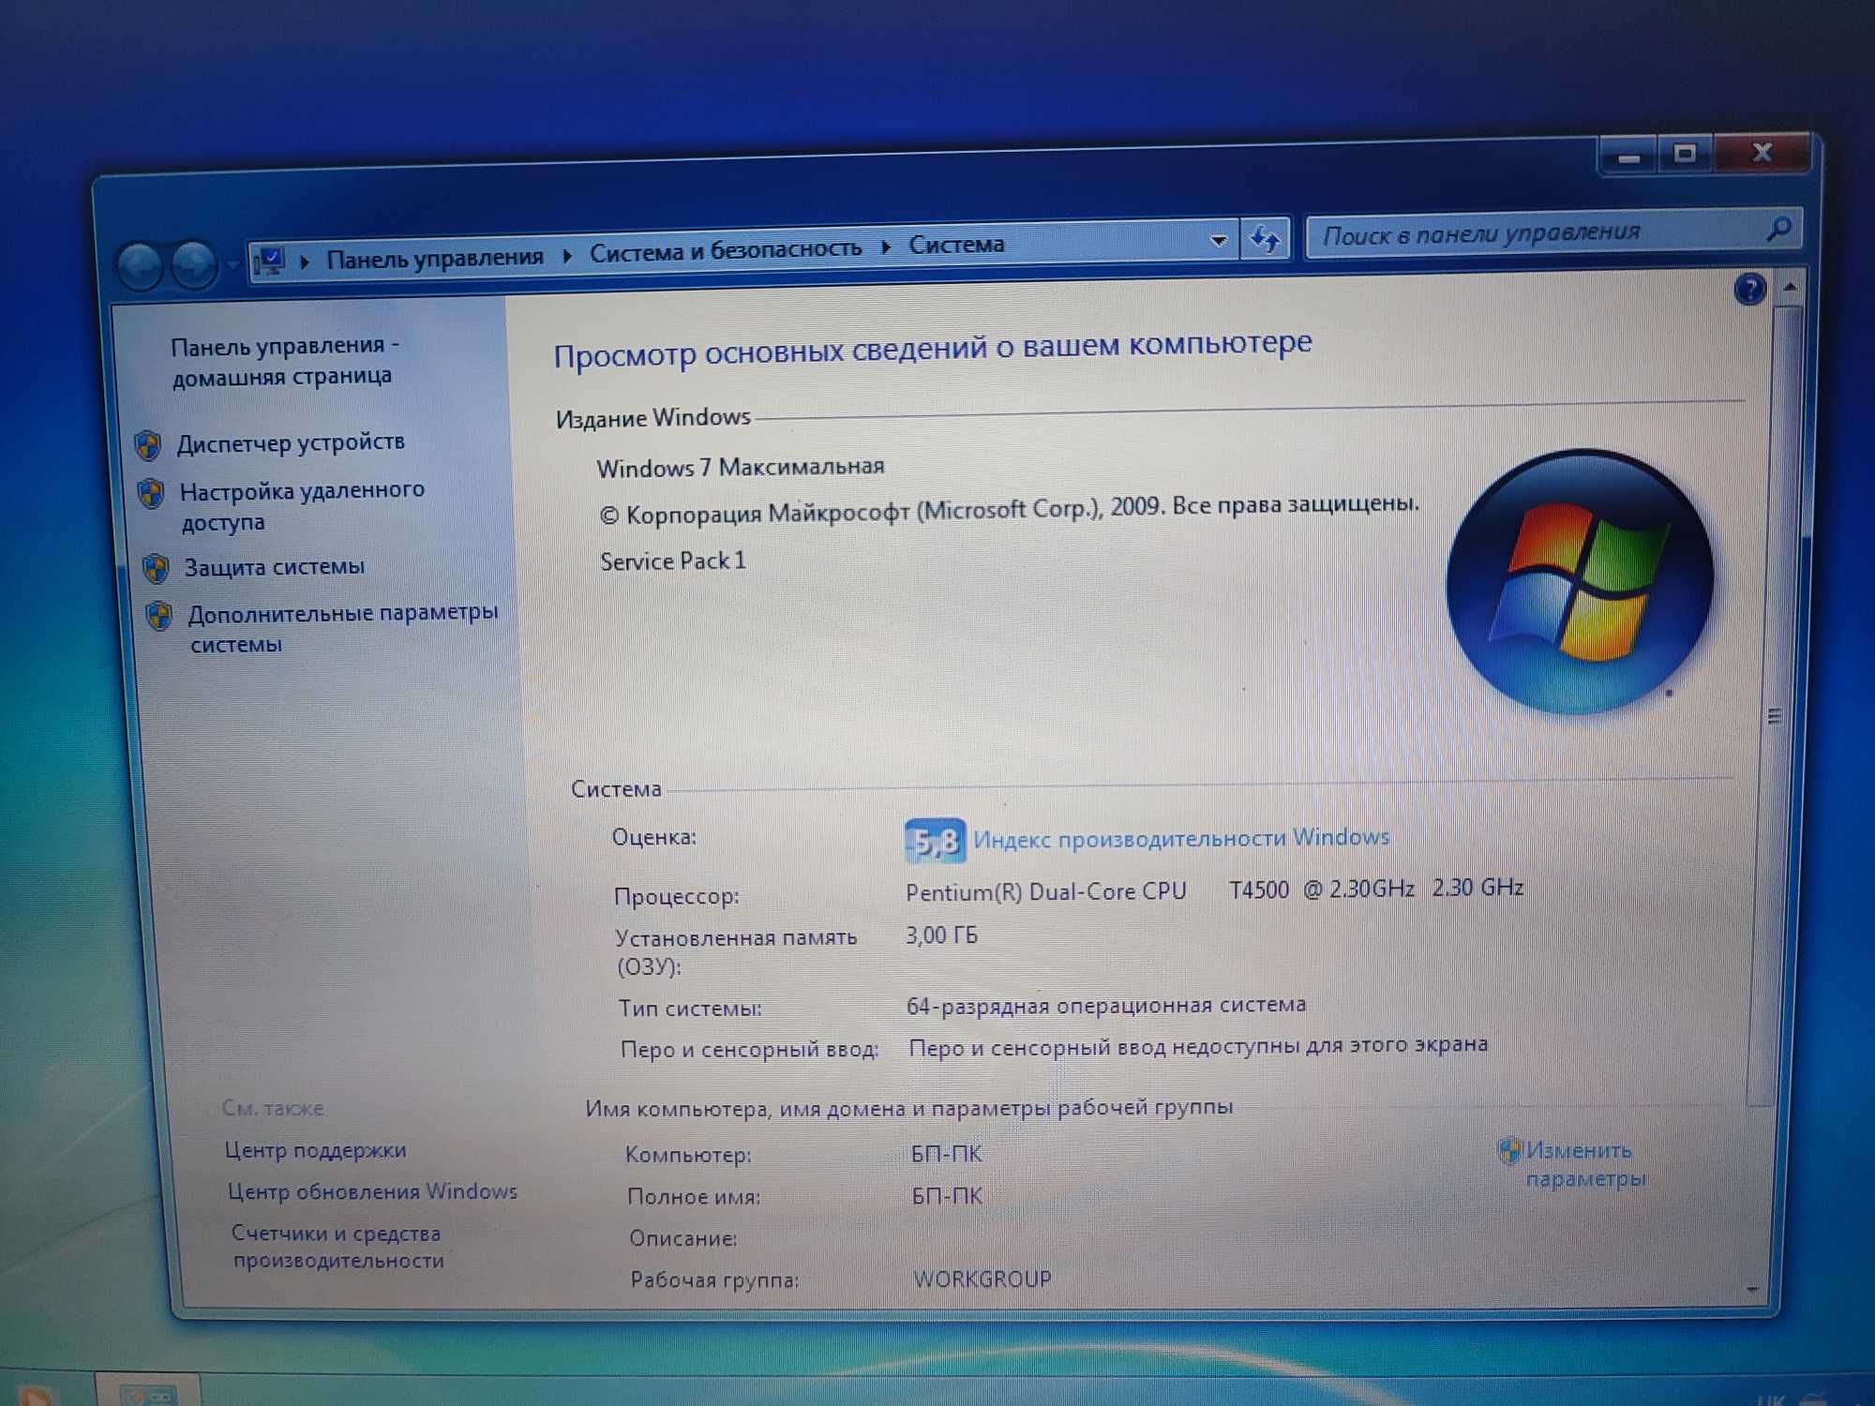The image size is (1875, 1406).
Task: Open "Защита системы" link
Action: [x=274, y=567]
